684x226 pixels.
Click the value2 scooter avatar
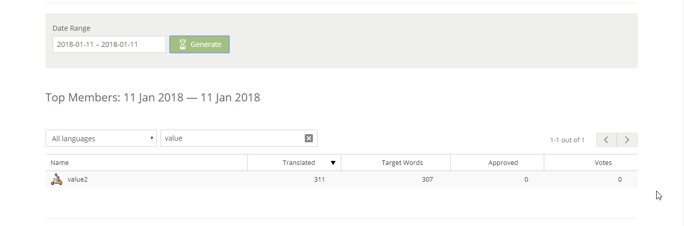pos(57,179)
